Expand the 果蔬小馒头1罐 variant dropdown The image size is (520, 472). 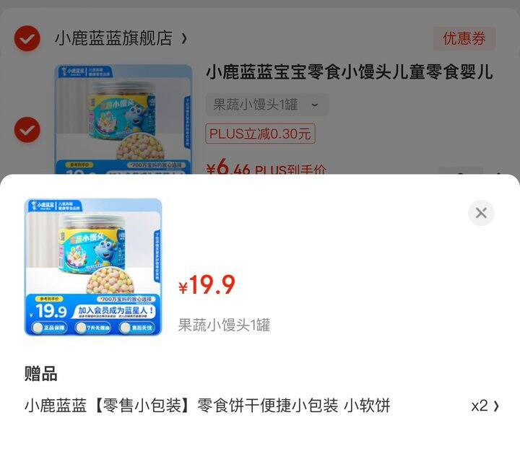[x=267, y=105]
